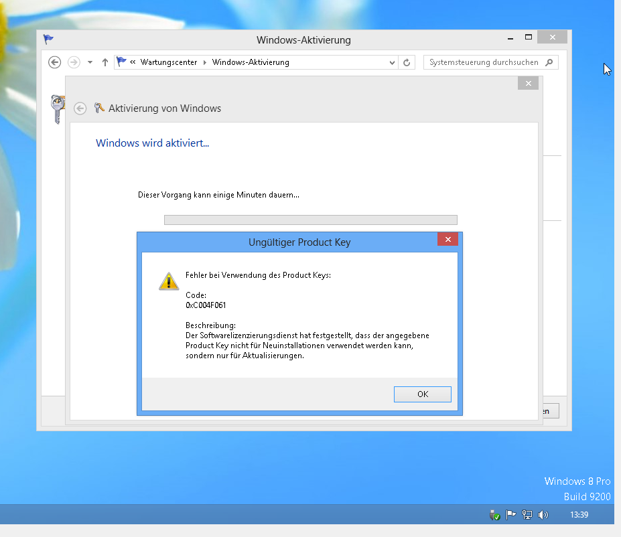Minimize the Windows-Aktivierung window
The height and width of the screenshot is (537, 621).
click(510, 38)
